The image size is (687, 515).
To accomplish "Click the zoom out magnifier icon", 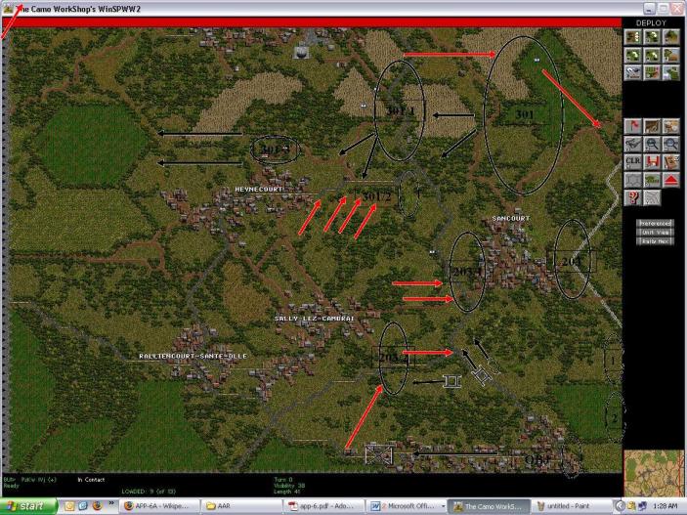I will (x=670, y=144).
